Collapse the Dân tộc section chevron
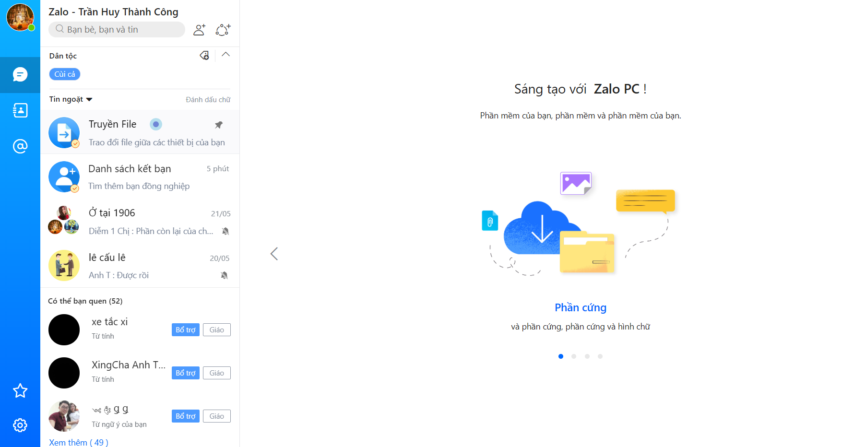The height and width of the screenshot is (447, 854). point(226,55)
